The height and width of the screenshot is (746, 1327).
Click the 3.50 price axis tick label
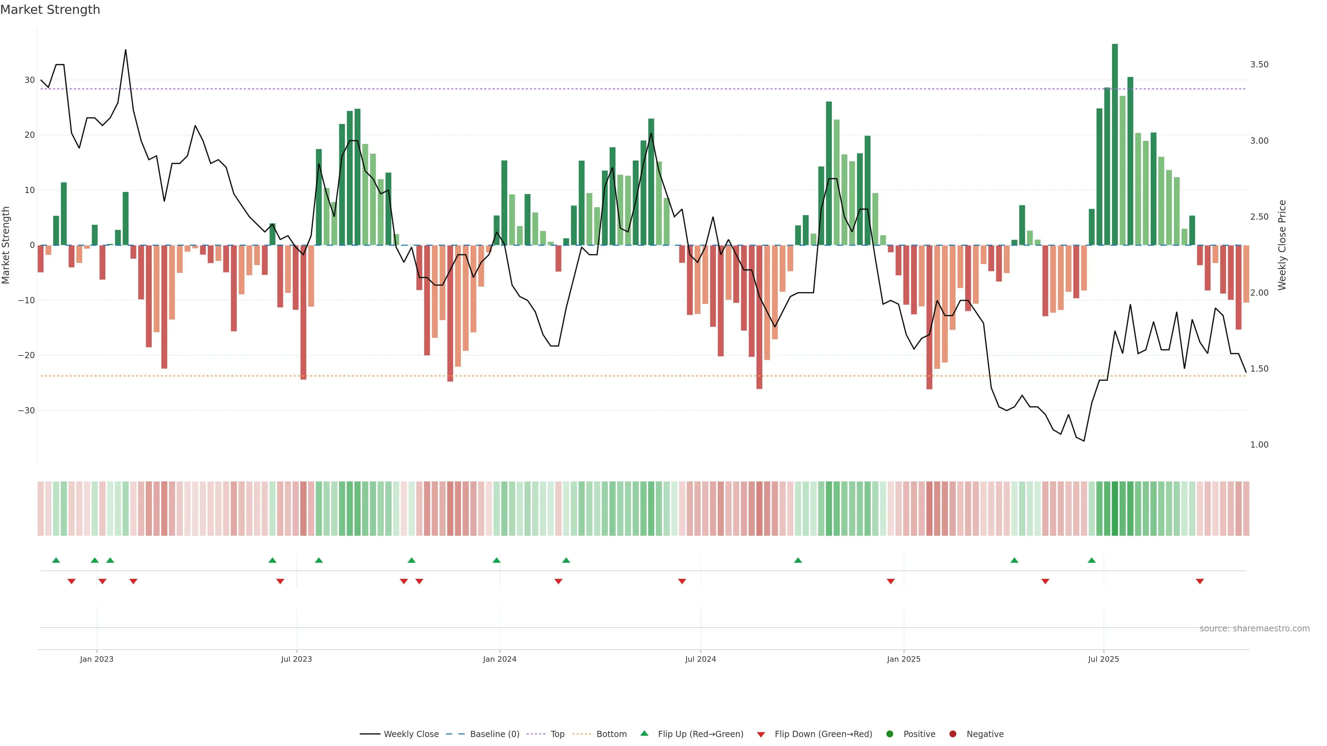pyautogui.click(x=1259, y=64)
